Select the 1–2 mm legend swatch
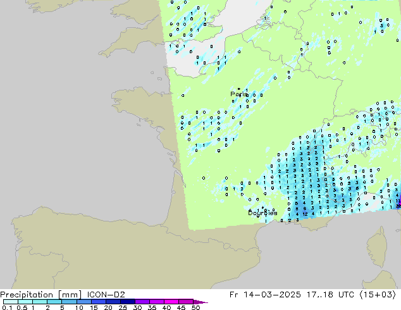The height and width of the screenshot is (310, 401). coord(40,302)
